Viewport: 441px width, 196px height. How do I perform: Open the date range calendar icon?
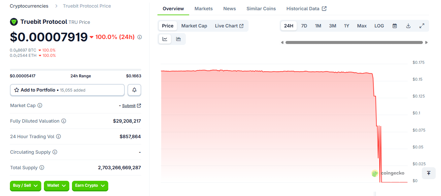tap(394, 25)
